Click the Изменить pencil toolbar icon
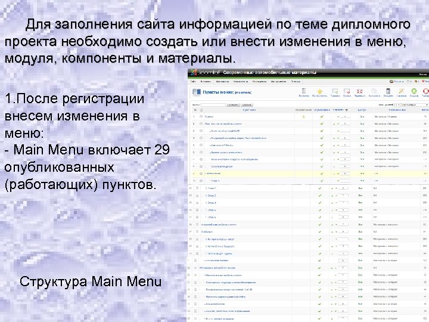The width and height of the screenshot is (429, 322). (x=401, y=91)
